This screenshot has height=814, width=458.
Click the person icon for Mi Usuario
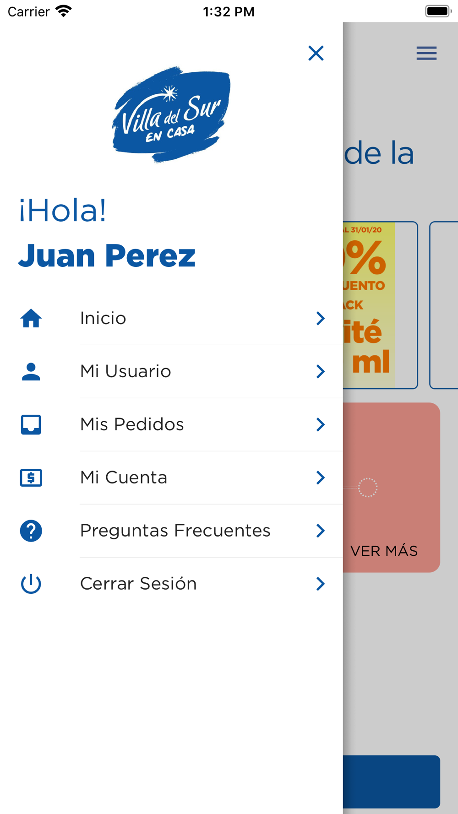[31, 371]
